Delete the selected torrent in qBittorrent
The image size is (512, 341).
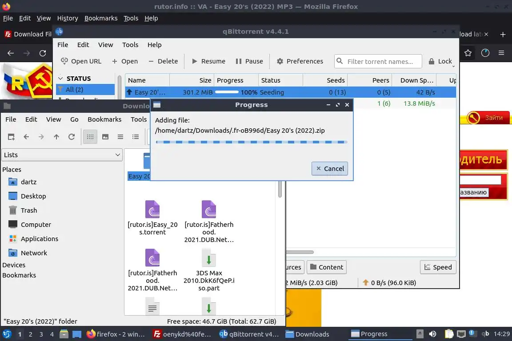point(163,61)
